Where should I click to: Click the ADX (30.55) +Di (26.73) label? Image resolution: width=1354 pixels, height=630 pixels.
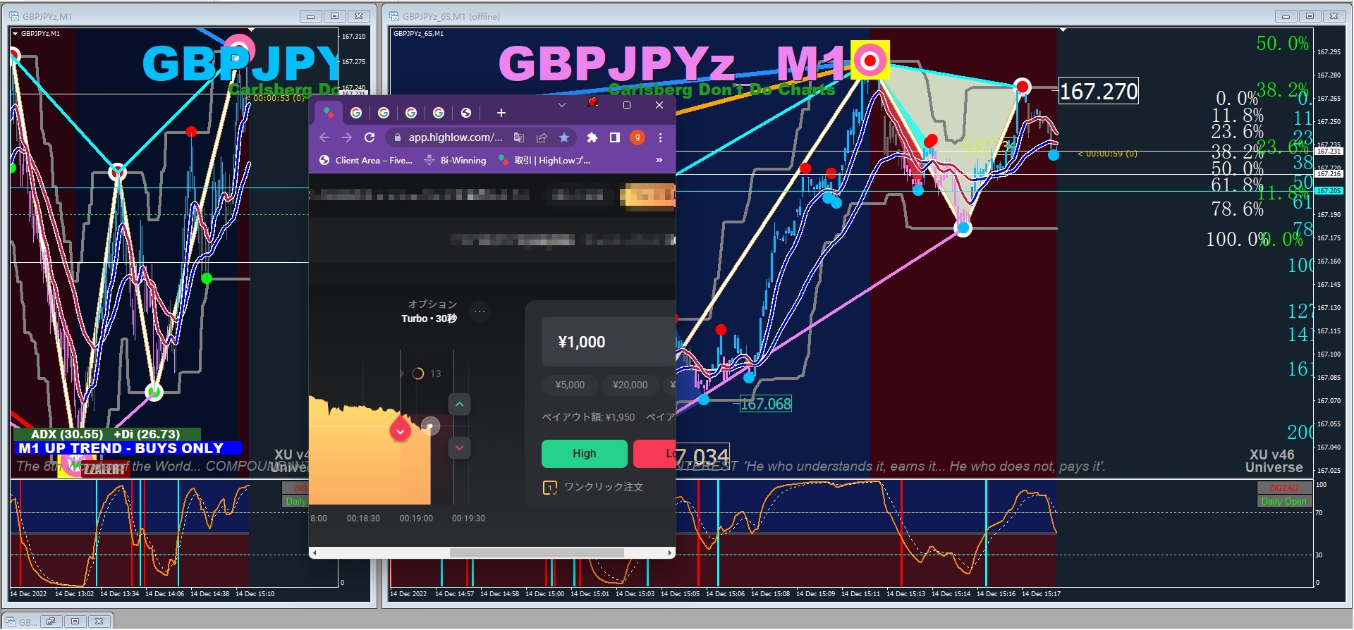pos(106,434)
